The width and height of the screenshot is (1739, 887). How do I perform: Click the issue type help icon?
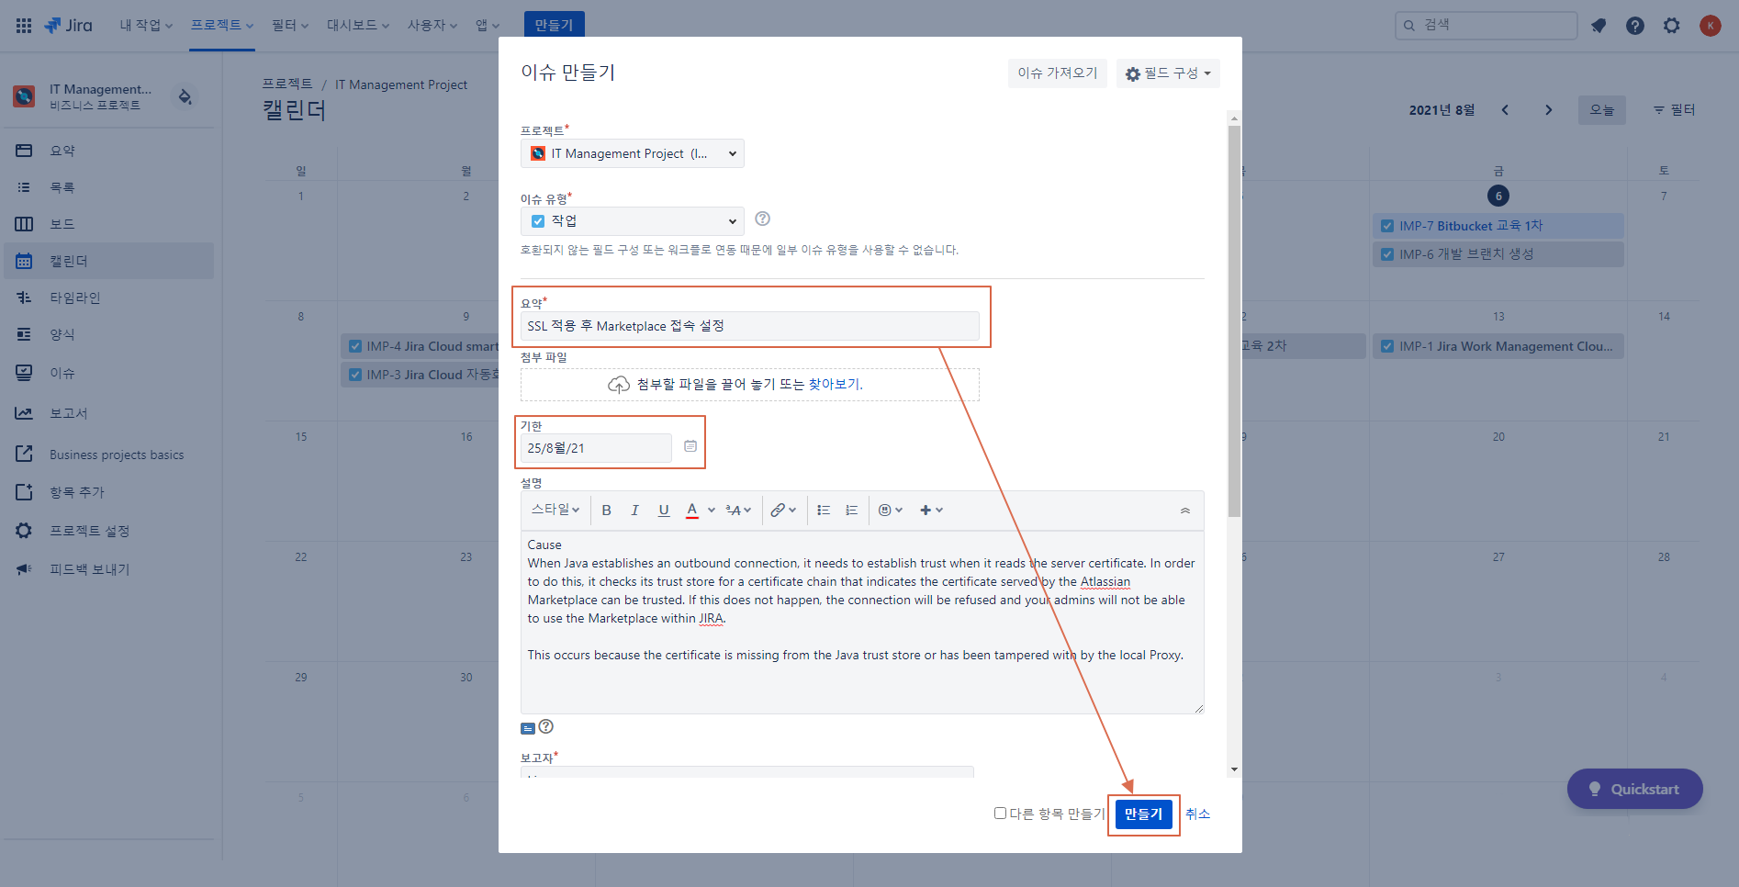pos(762,219)
